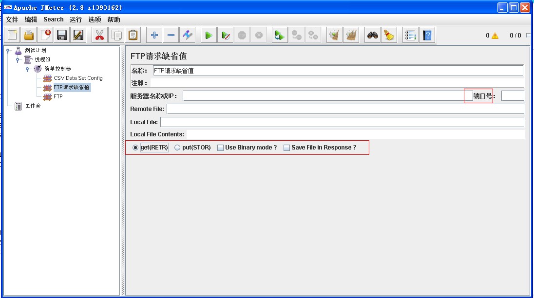Create a new test plan via toolbar

tap(13, 35)
